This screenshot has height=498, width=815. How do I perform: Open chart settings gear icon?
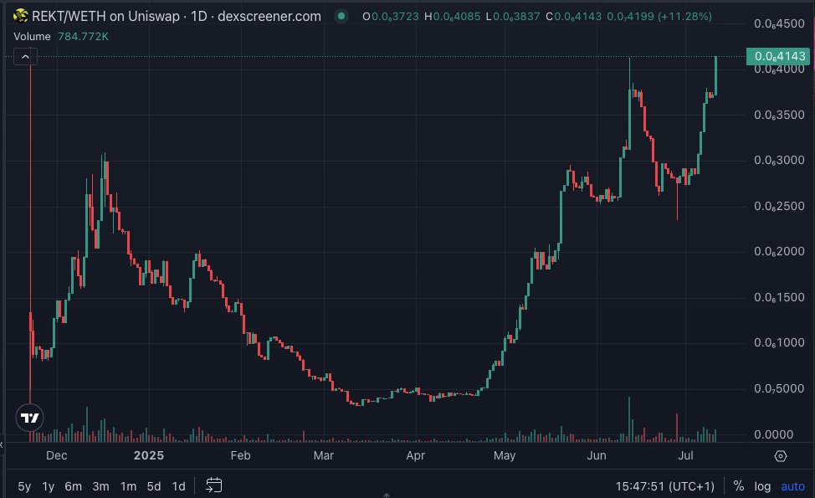780,456
